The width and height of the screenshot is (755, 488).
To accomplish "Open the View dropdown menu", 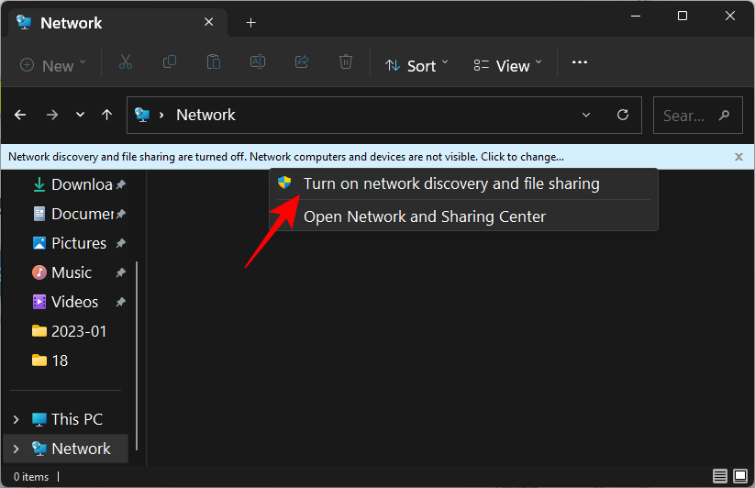I will point(508,65).
